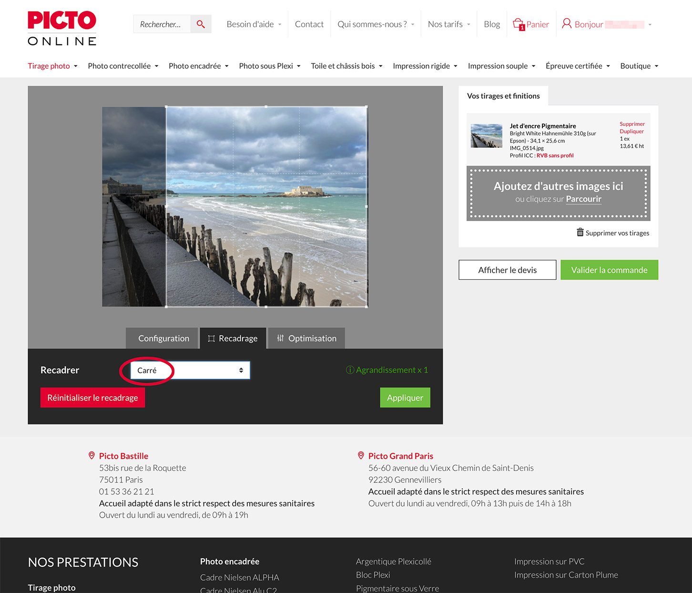Click the user account profile icon

click(566, 24)
